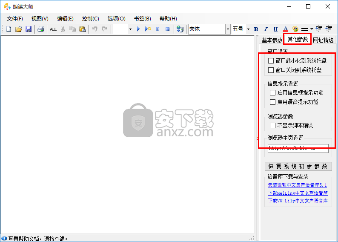Open the 选项(O) menu
This screenshot has width=338, height=242.
coord(116,19)
